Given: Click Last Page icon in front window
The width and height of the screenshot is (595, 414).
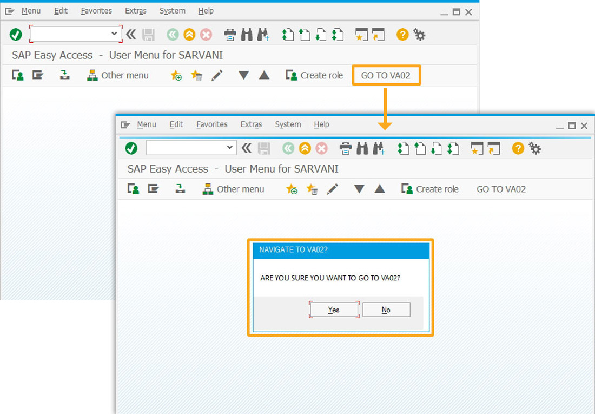Looking at the screenshot, I should (x=453, y=148).
